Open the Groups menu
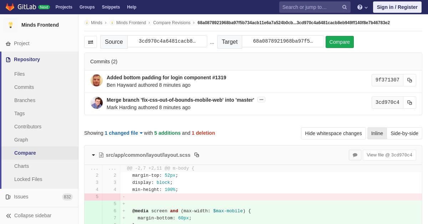 tap(87, 7)
